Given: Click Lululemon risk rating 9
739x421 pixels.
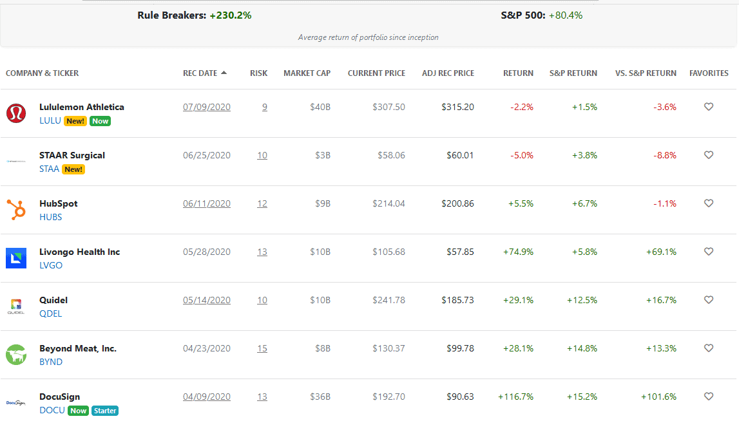Looking at the screenshot, I should click(264, 107).
